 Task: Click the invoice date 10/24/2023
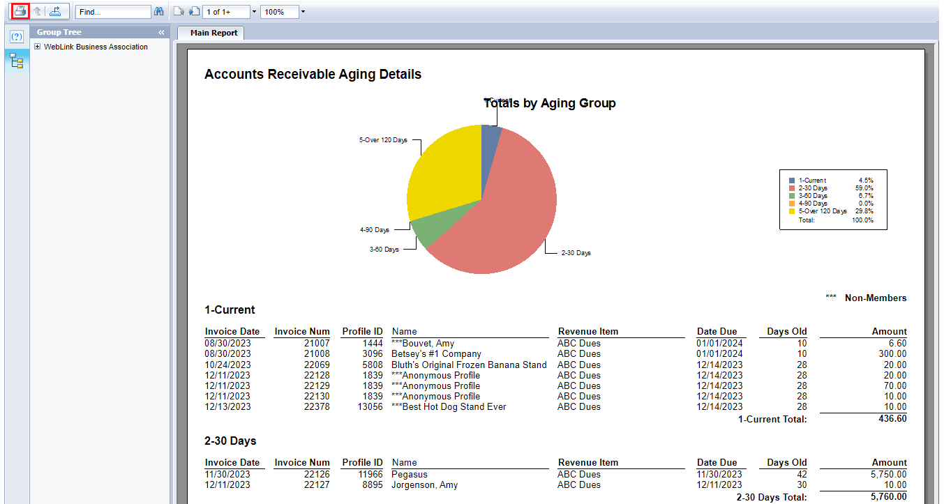(x=227, y=365)
